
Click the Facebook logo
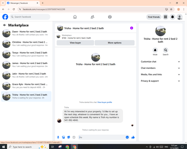[5, 17]
